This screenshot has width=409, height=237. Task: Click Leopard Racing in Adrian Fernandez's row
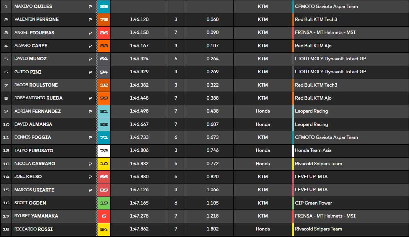(x=311, y=111)
